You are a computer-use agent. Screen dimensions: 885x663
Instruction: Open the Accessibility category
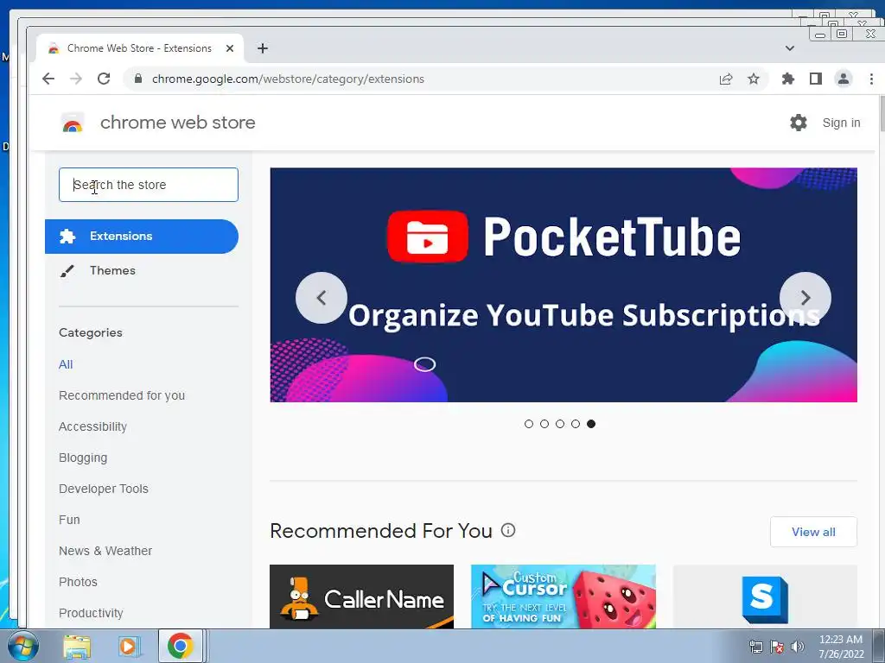point(92,426)
